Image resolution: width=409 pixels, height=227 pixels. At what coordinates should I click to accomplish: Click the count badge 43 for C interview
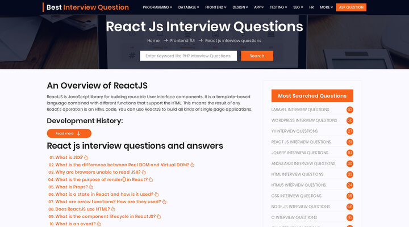tap(350, 217)
